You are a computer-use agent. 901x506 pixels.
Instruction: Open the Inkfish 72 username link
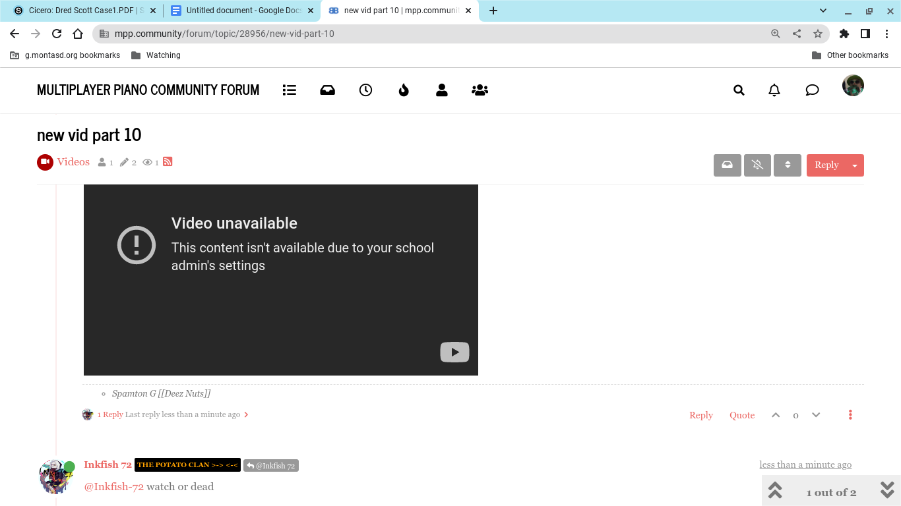(108, 464)
